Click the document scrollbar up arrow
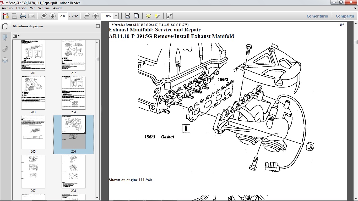This screenshot has height=201, width=358. (x=356, y=24)
